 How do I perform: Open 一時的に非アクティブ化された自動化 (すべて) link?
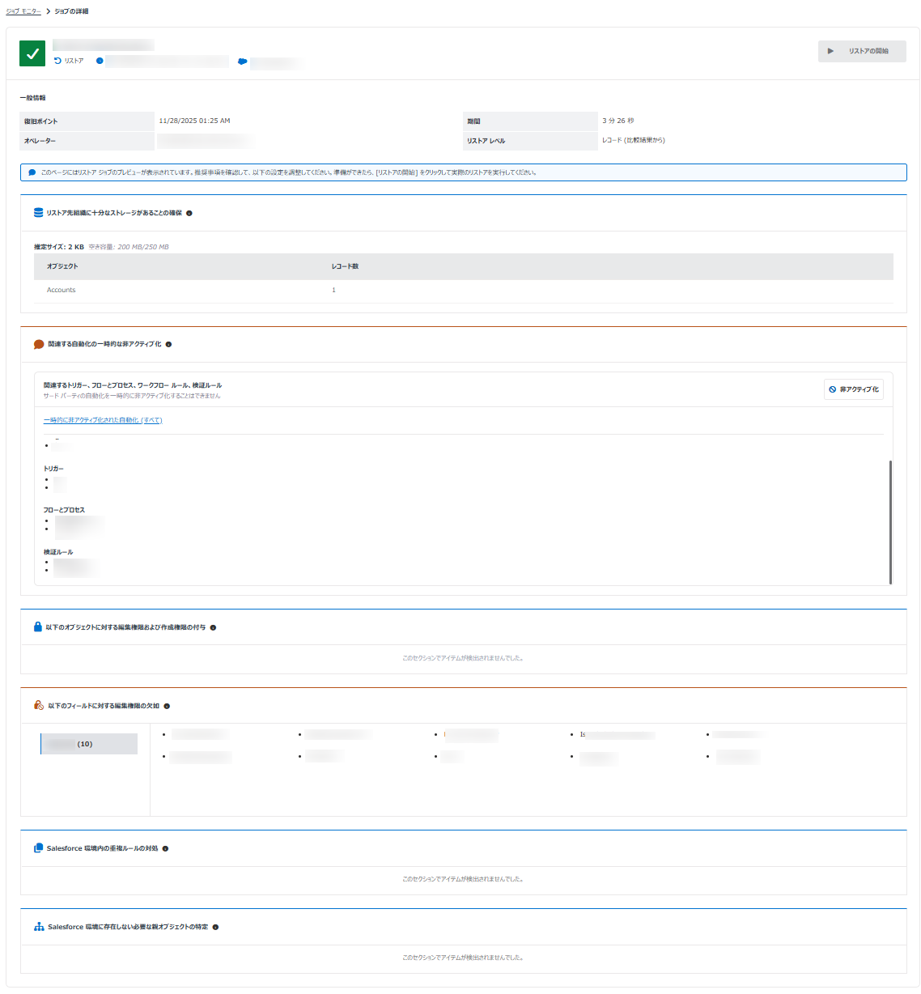pos(103,420)
